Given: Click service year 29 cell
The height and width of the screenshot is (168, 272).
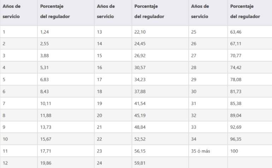Looking at the screenshot, I should pyautogui.click(x=208, y=79).
